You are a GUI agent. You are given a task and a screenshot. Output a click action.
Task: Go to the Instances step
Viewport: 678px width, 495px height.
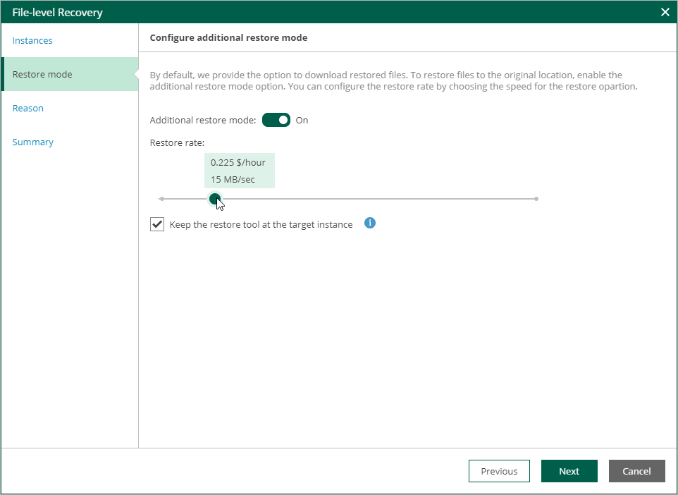point(32,40)
